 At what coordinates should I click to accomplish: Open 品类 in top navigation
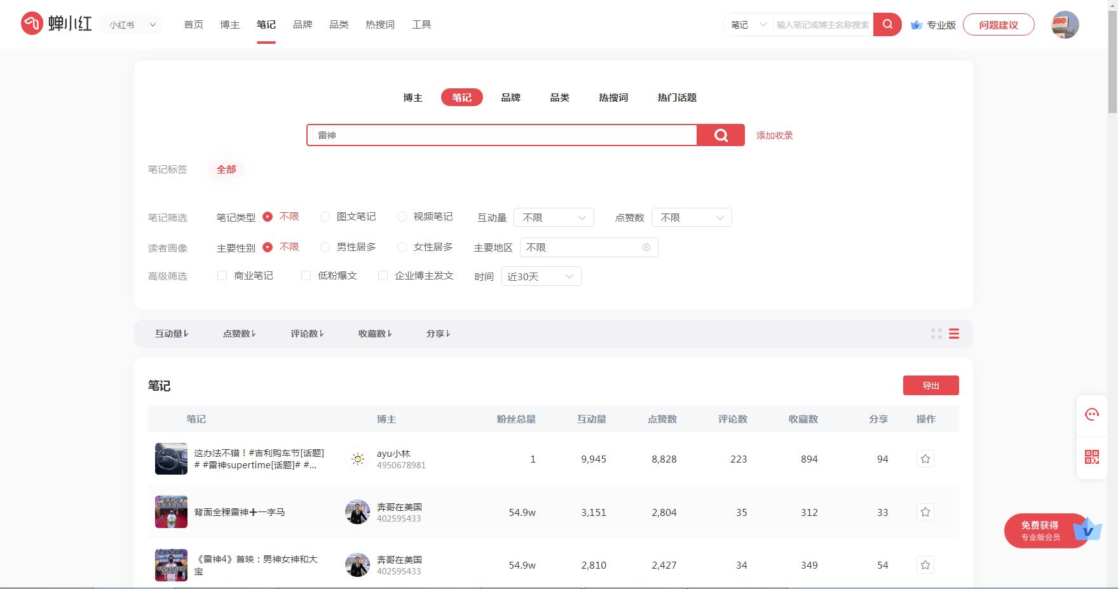click(339, 25)
